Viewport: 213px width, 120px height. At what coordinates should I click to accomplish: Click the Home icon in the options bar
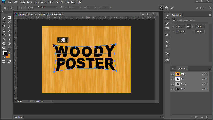pyautogui.click(x=5, y=8)
